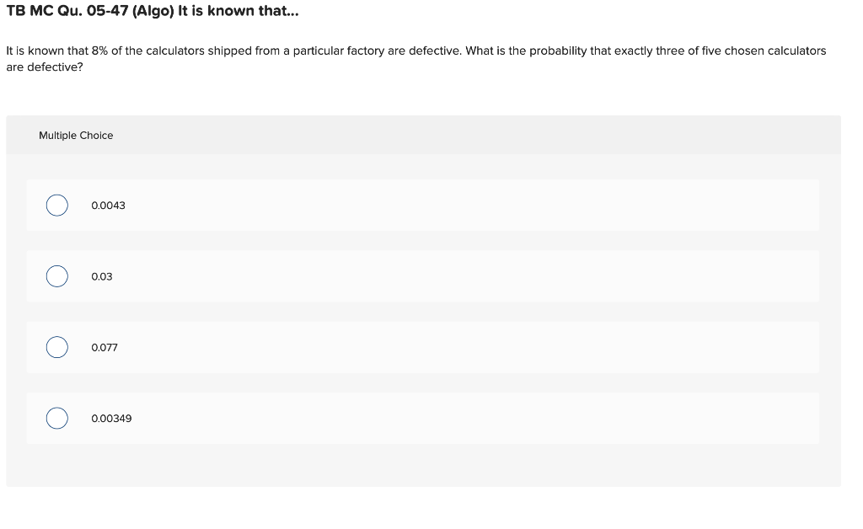The width and height of the screenshot is (863, 529).
Task: Click the word 'probability' in the question
Action: click(558, 51)
